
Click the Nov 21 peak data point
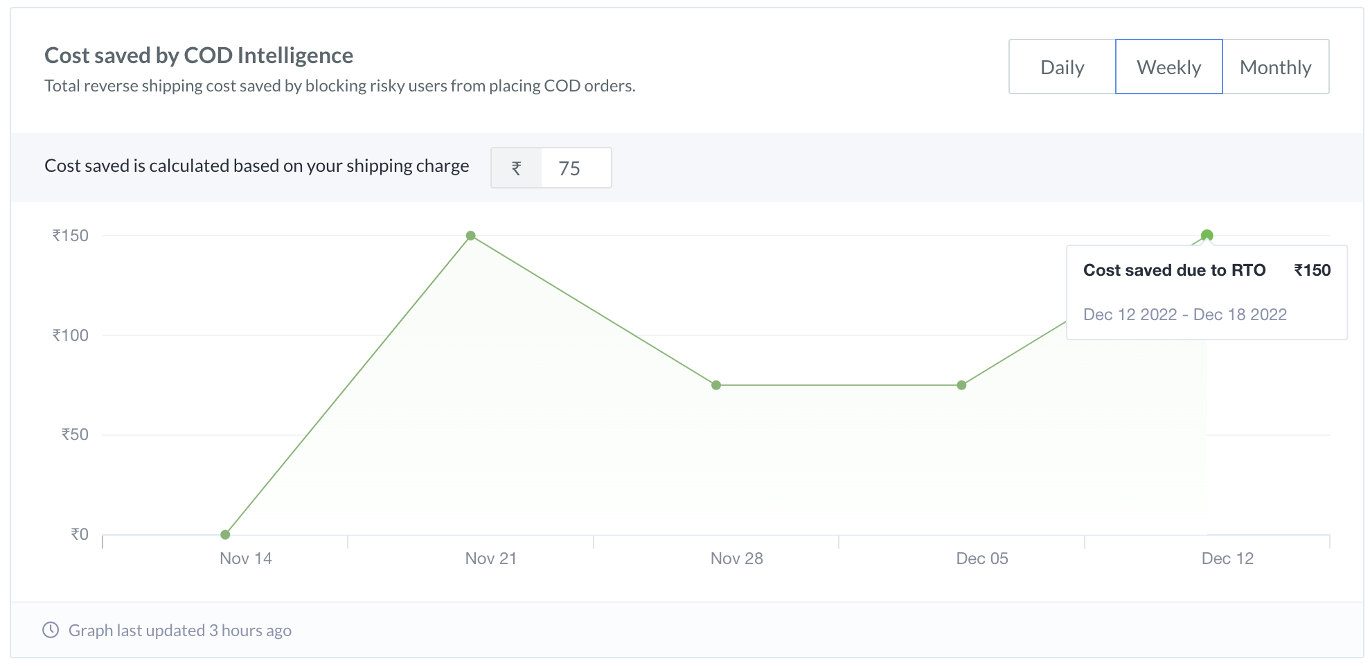(x=470, y=236)
